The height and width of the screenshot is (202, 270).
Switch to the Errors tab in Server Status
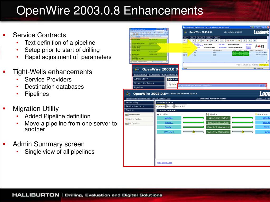170,106
